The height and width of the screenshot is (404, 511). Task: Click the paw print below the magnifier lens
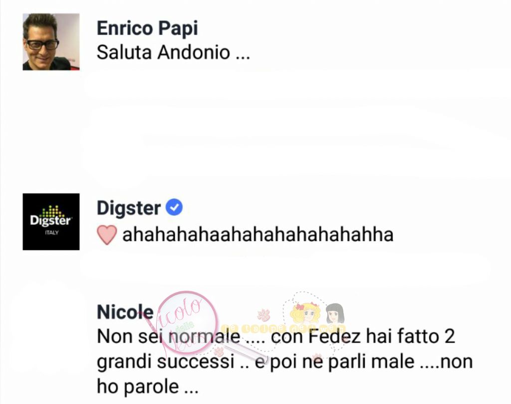pyautogui.click(x=219, y=352)
